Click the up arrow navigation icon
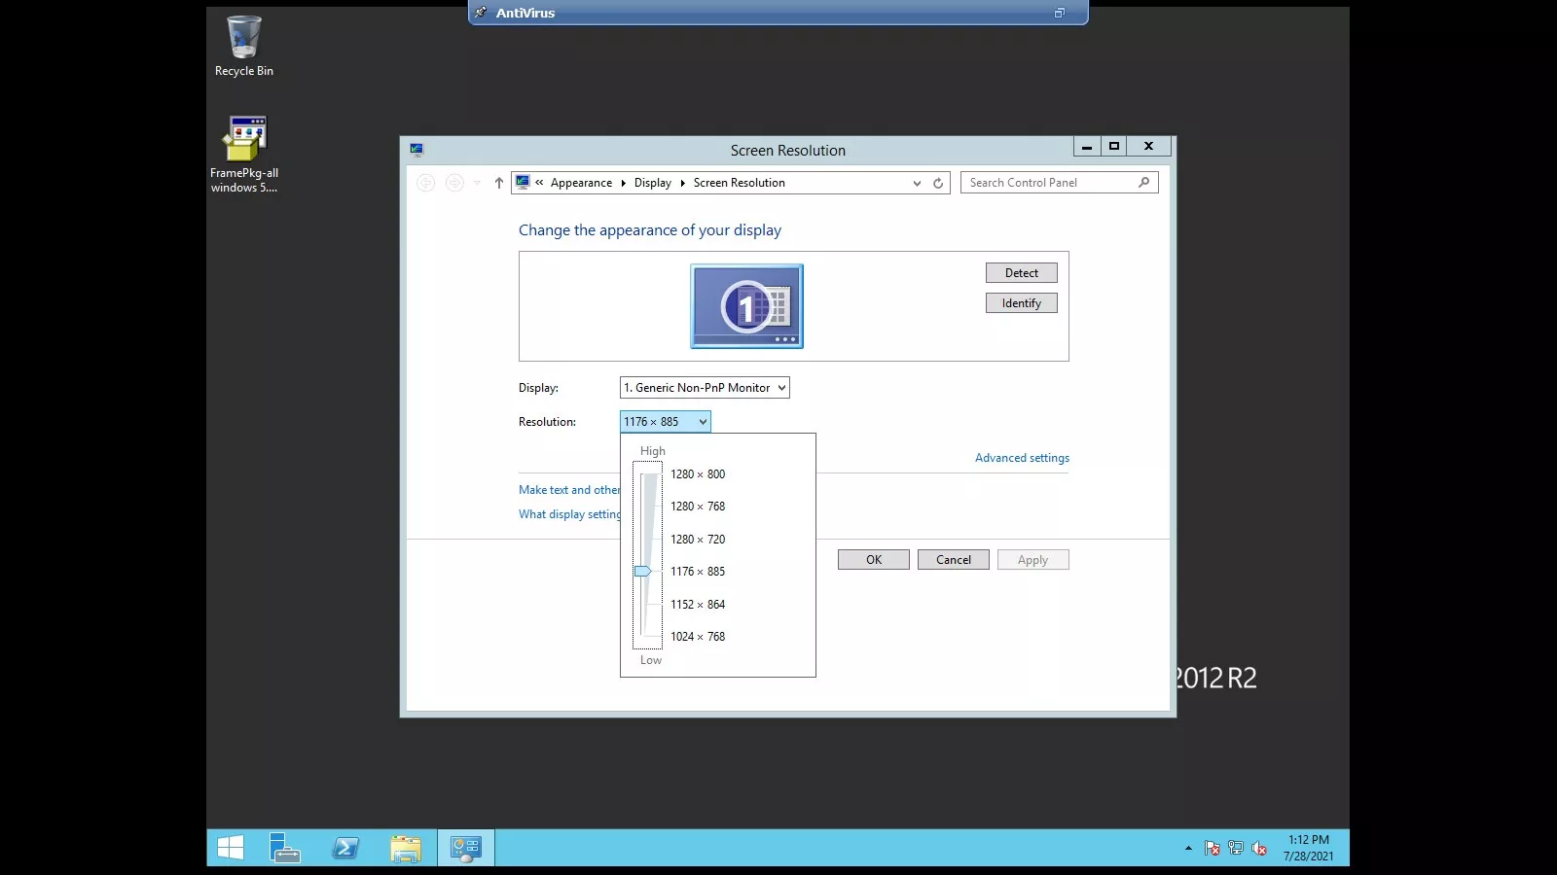This screenshot has height=875, width=1557. [x=499, y=183]
